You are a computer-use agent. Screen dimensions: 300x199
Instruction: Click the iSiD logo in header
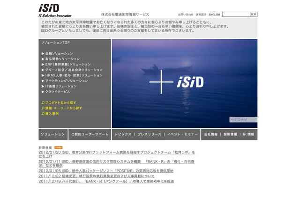point(55,10)
